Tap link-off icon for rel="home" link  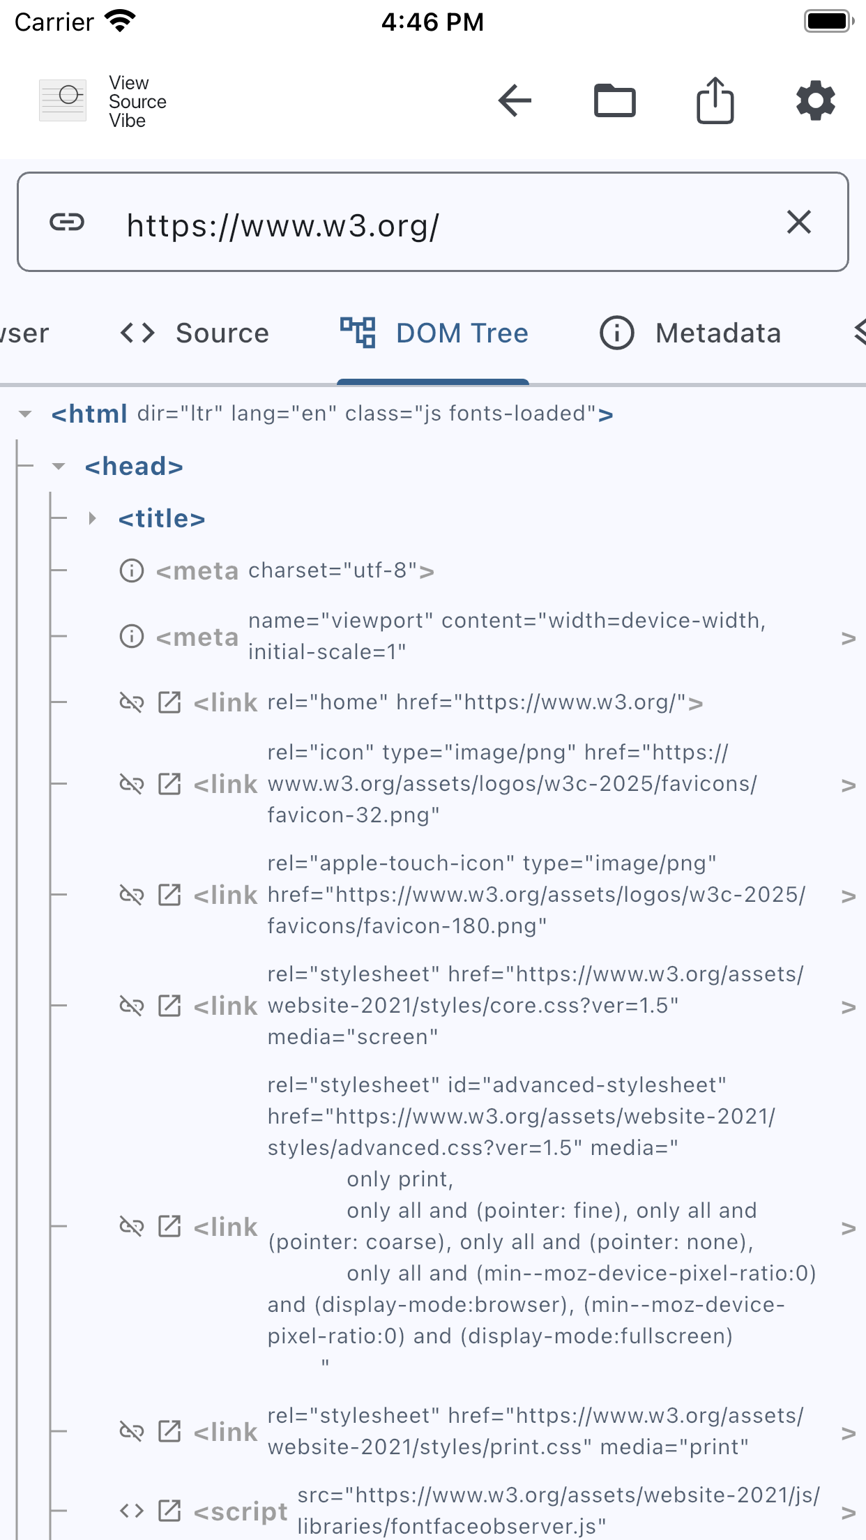(132, 702)
